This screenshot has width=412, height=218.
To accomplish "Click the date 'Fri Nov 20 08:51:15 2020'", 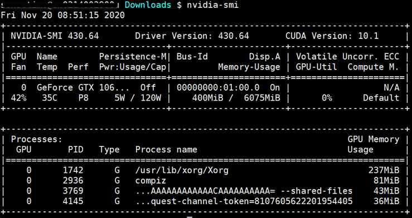I will [x=63, y=15].
